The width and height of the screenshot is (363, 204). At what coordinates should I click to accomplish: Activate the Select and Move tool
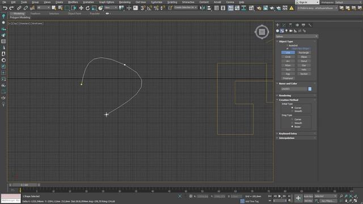[x=81, y=8]
